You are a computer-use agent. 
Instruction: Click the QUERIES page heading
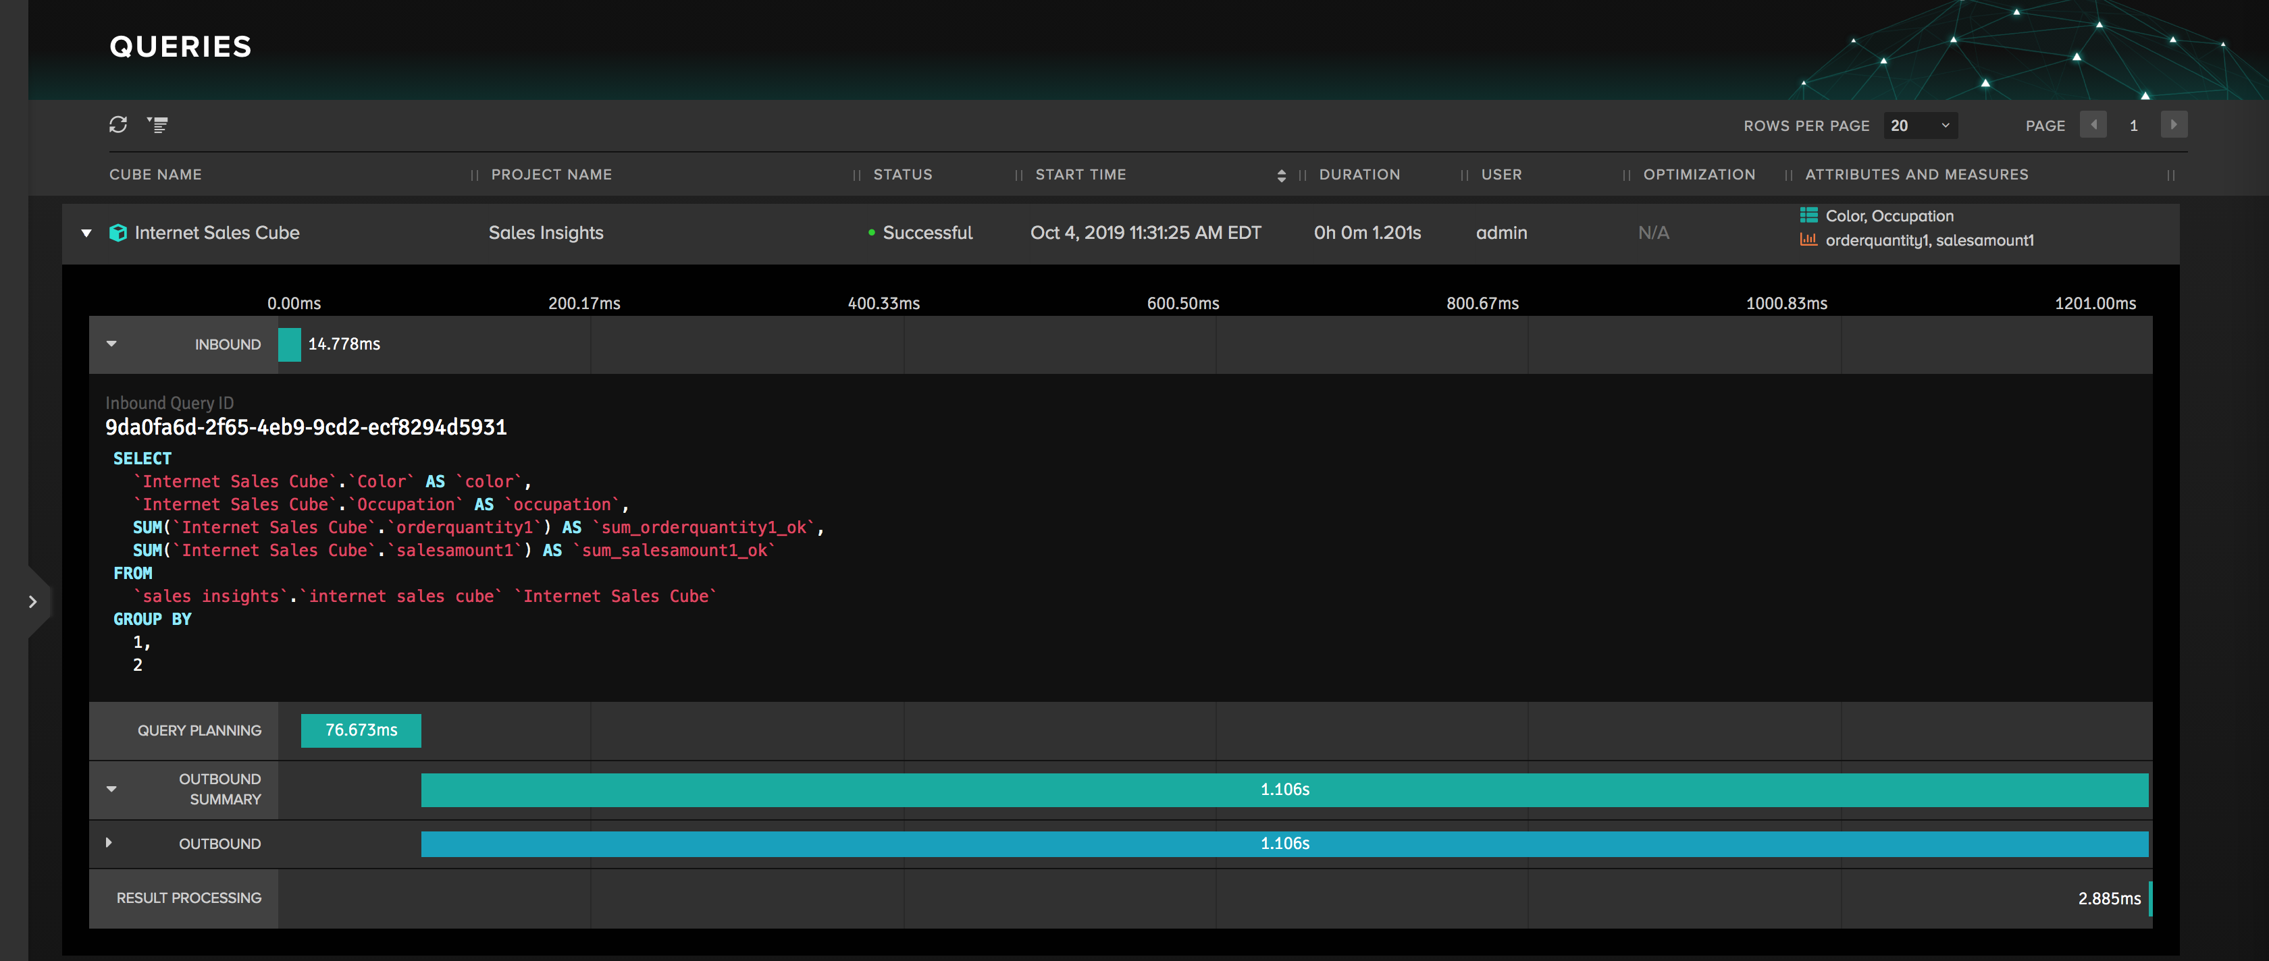(x=180, y=47)
